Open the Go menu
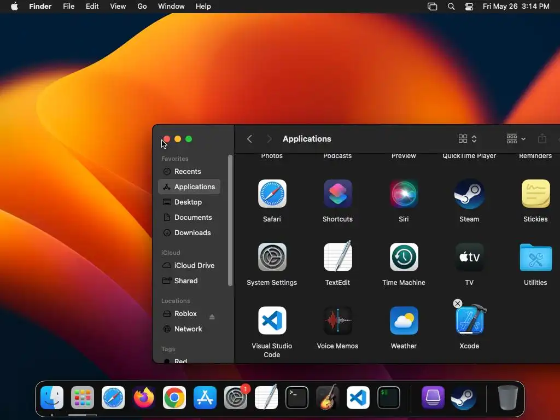Viewport: 560px width, 420px height. (142, 7)
